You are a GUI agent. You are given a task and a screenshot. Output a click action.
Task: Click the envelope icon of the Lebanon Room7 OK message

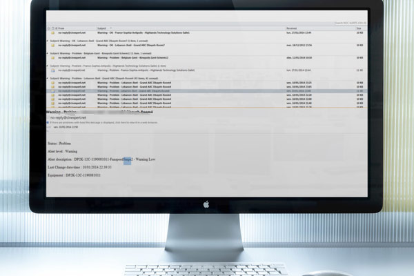[53, 46]
